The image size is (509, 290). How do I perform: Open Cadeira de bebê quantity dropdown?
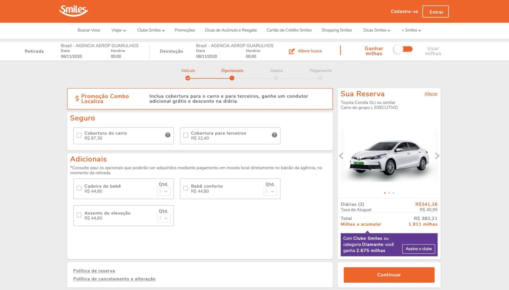164,191
